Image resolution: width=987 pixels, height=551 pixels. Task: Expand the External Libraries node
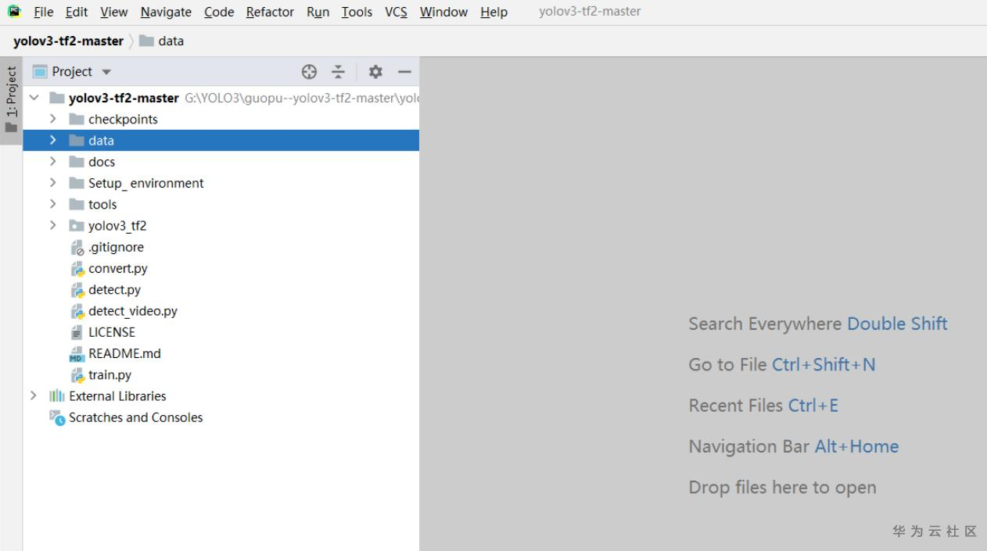click(34, 396)
